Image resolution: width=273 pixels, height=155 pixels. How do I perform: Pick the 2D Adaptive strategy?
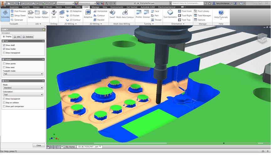[74, 11]
